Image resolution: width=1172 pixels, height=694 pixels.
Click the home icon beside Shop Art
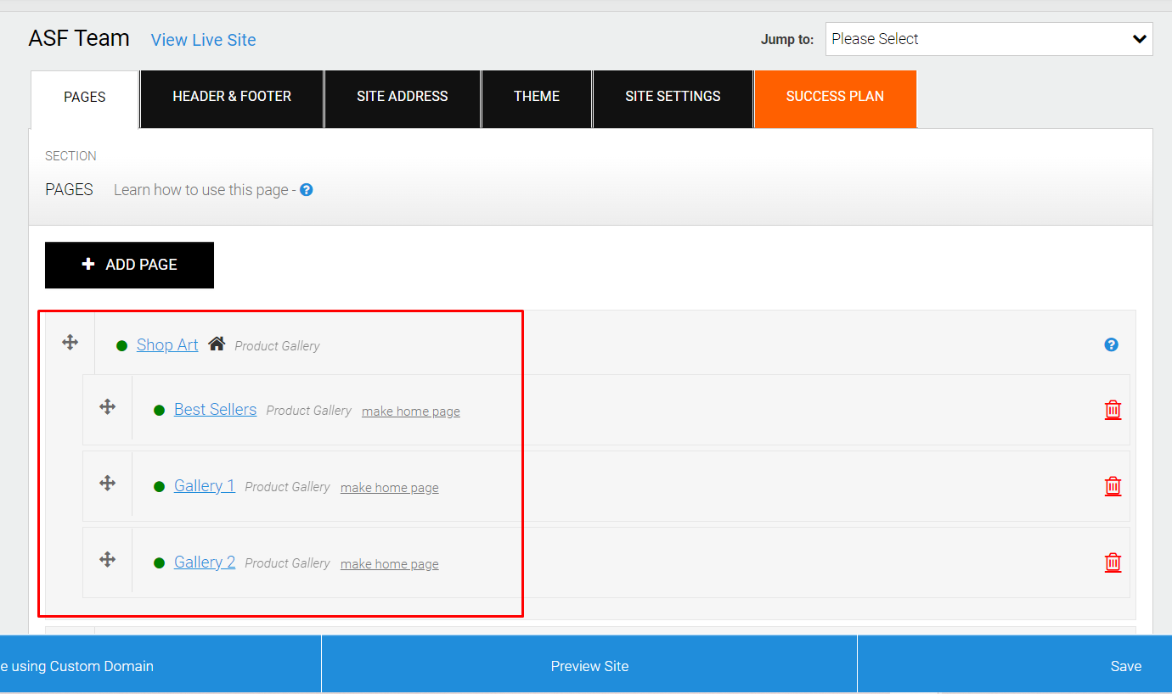(217, 342)
